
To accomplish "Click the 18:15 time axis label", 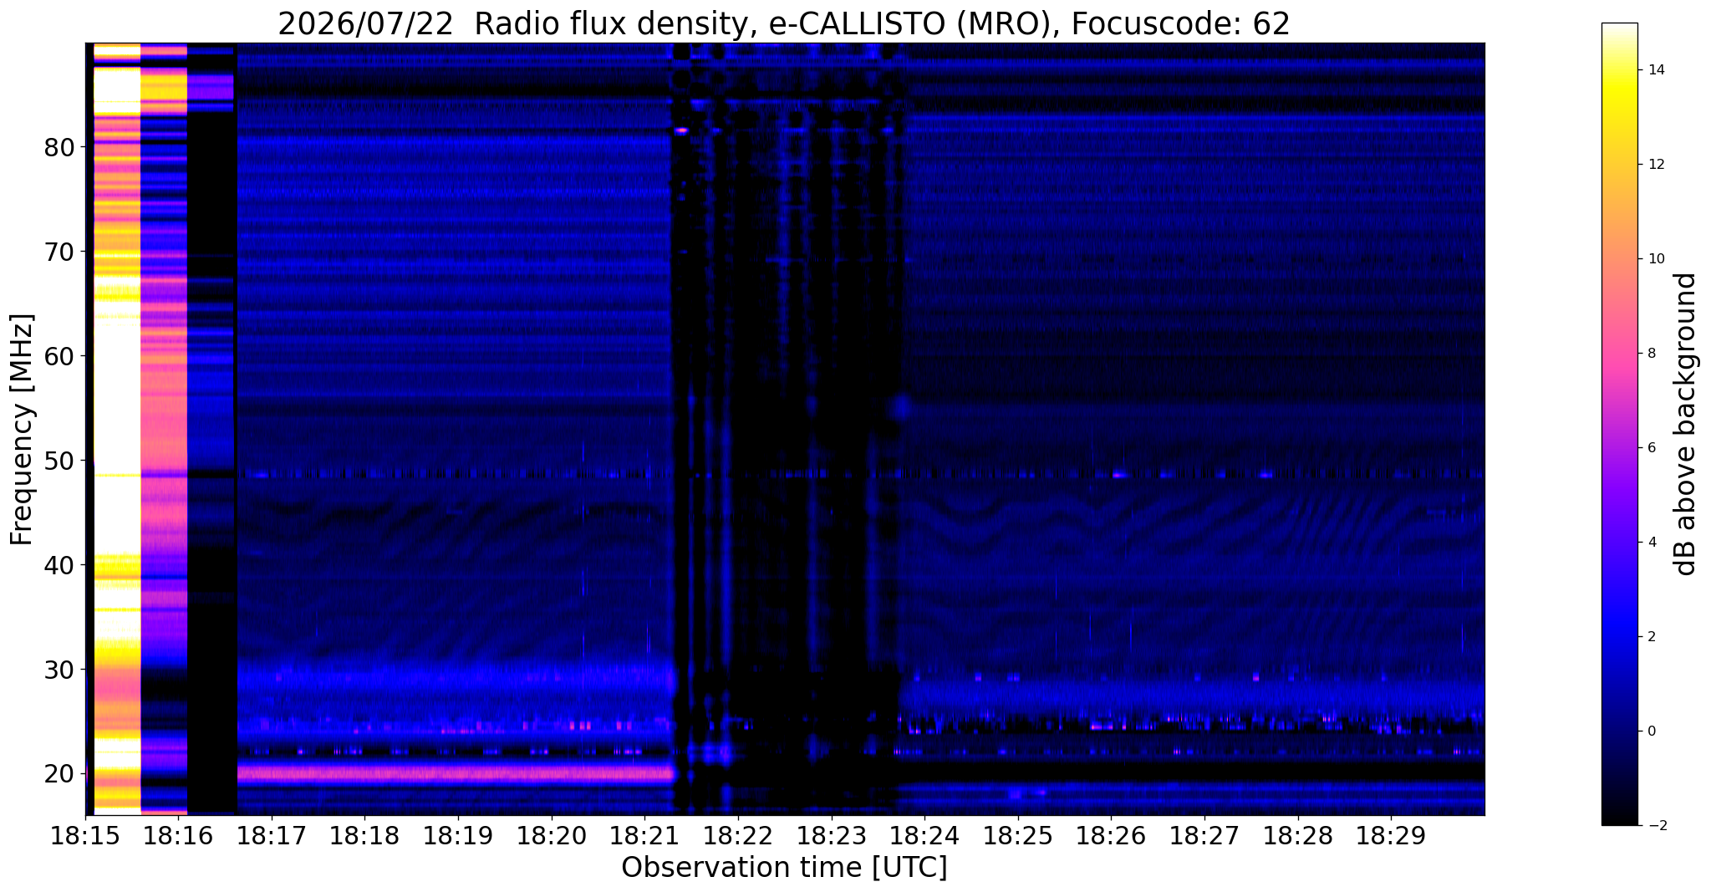I will [x=85, y=836].
